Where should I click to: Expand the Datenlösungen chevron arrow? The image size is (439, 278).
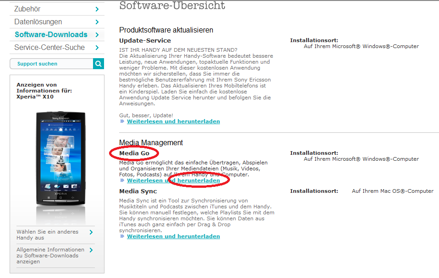click(97, 22)
